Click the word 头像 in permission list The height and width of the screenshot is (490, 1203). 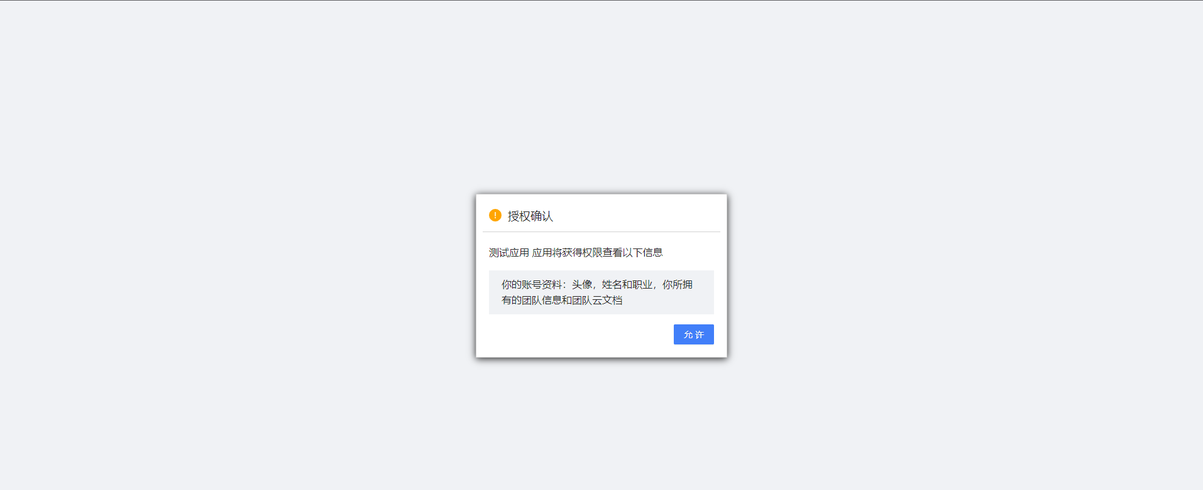click(x=581, y=284)
